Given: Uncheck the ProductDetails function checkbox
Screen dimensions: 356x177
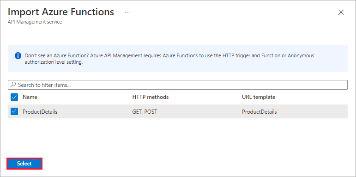Looking at the screenshot, I should coord(14,111).
